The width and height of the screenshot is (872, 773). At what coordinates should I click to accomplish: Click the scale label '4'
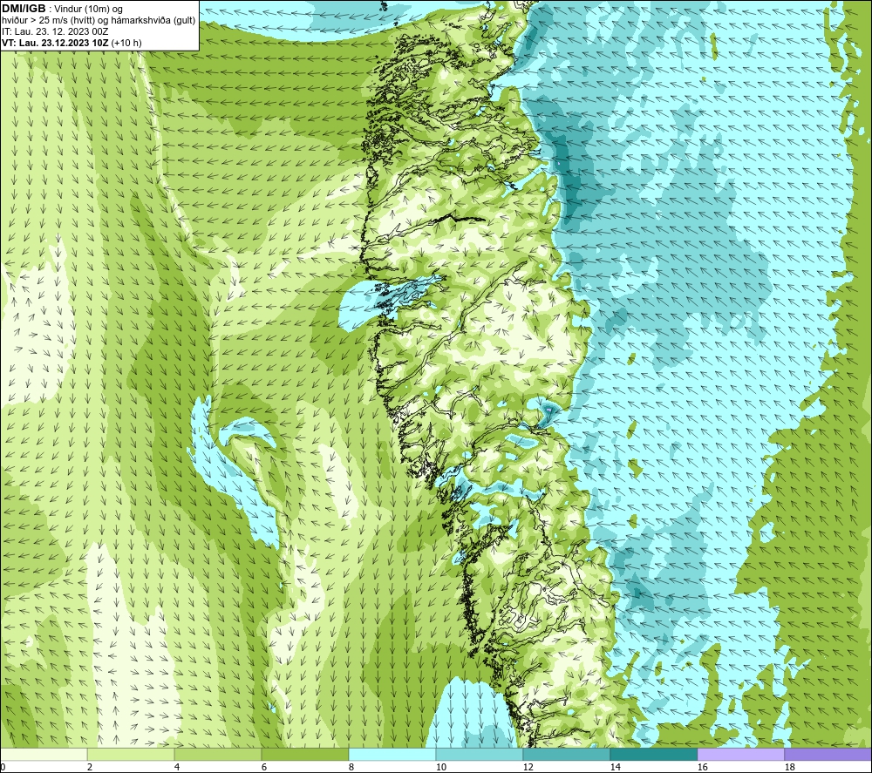pyautogui.click(x=177, y=768)
